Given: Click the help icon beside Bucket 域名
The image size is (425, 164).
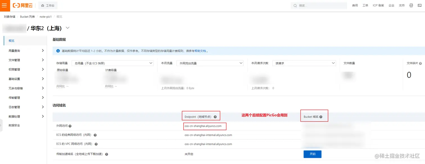Looking at the screenshot, I should pos(321,117).
